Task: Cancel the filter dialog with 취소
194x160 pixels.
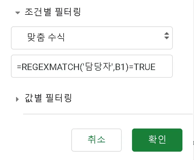Action: coord(96,140)
